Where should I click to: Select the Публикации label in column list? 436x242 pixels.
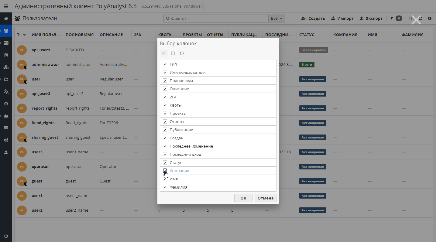pos(181,130)
